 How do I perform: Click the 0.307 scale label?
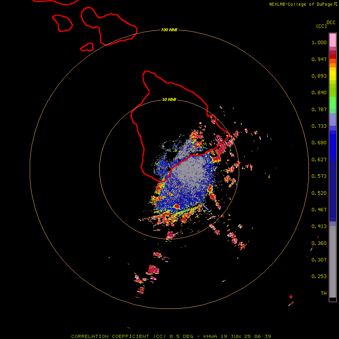319,260
